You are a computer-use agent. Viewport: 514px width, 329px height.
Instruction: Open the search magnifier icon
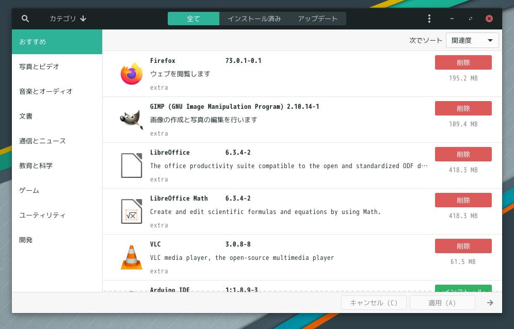click(x=25, y=19)
